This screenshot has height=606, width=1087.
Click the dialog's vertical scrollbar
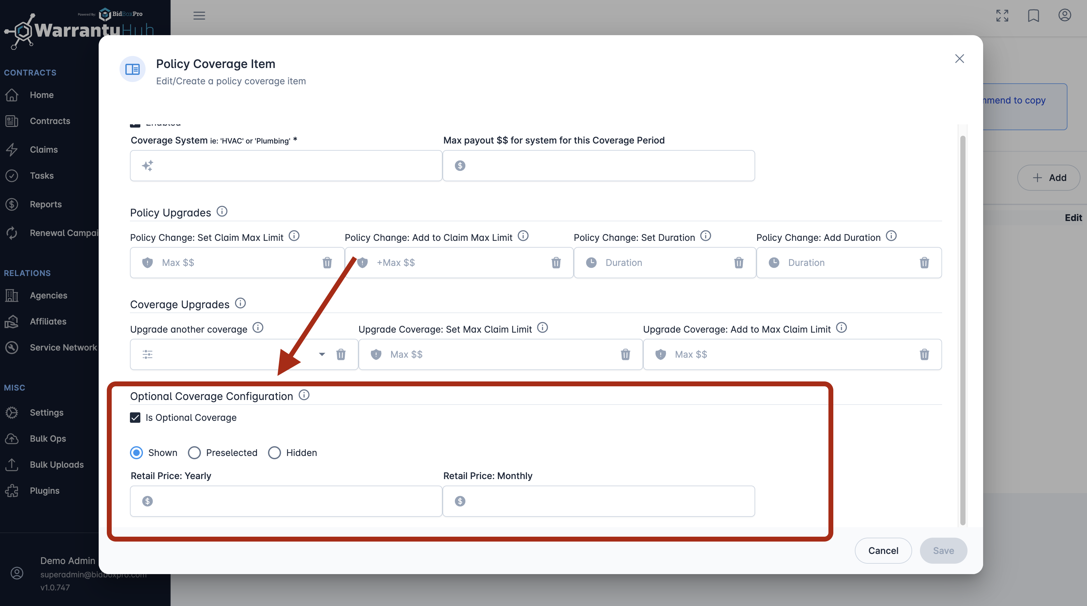(x=963, y=329)
